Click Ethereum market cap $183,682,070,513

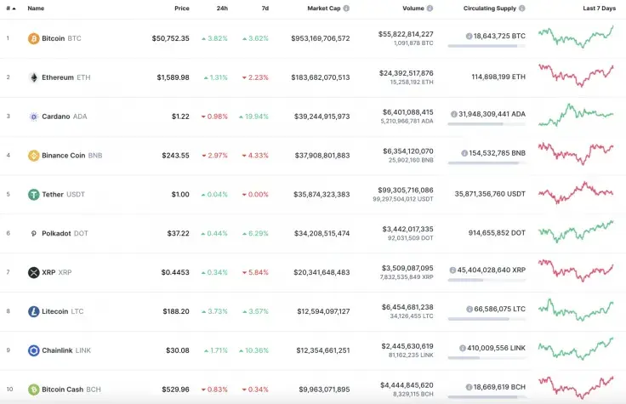tap(320, 77)
